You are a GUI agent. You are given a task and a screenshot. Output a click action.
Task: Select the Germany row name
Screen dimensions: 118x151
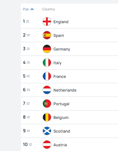tap(62, 49)
